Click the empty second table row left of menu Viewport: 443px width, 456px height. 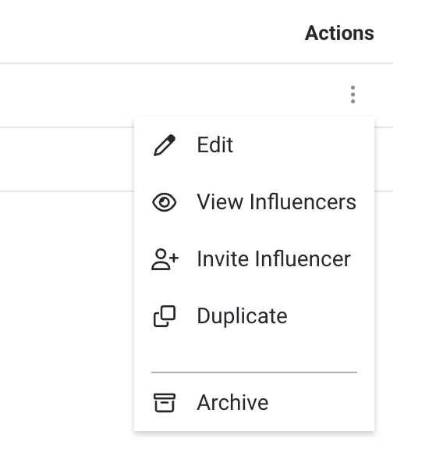(x=67, y=159)
